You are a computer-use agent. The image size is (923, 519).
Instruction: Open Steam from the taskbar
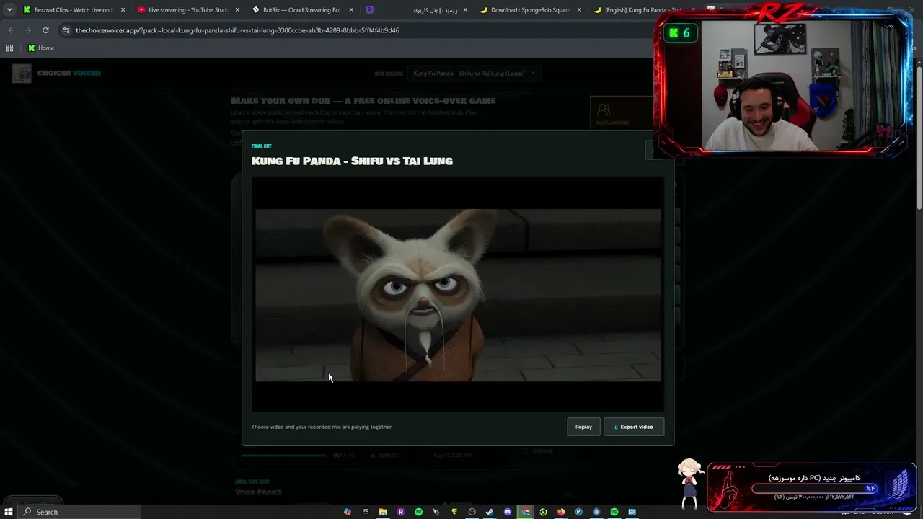[490, 512]
